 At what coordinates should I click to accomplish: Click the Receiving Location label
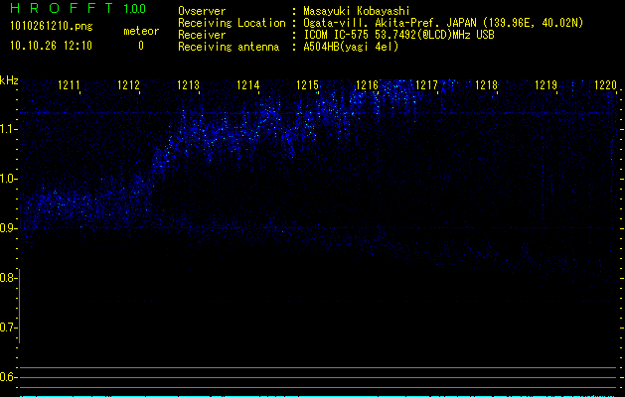(x=232, y=23)
